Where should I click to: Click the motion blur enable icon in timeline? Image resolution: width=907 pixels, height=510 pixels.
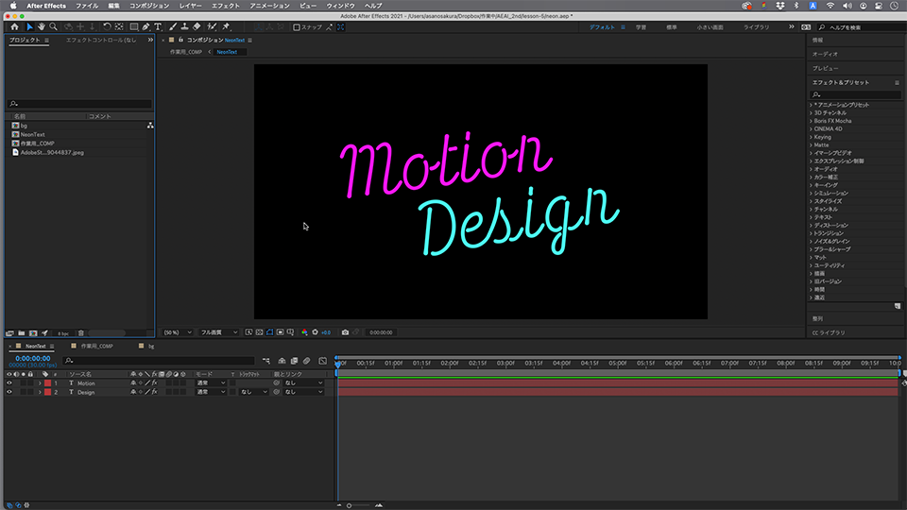click(x=306, y=361)
